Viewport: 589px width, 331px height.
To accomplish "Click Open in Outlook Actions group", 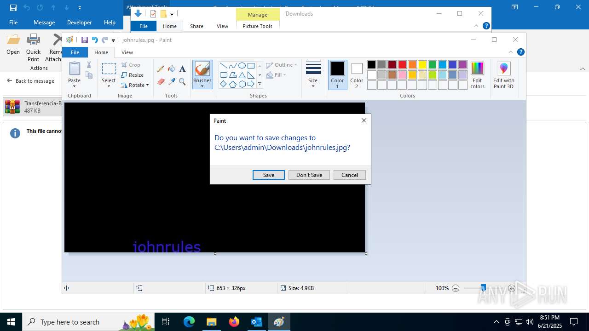I will [13, 45].
